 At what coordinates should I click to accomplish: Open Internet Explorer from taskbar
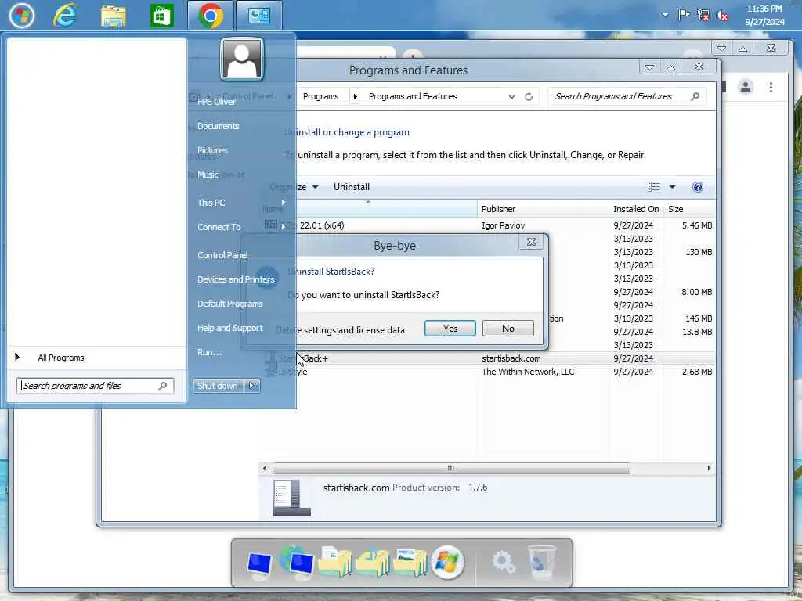click(65, 16)
